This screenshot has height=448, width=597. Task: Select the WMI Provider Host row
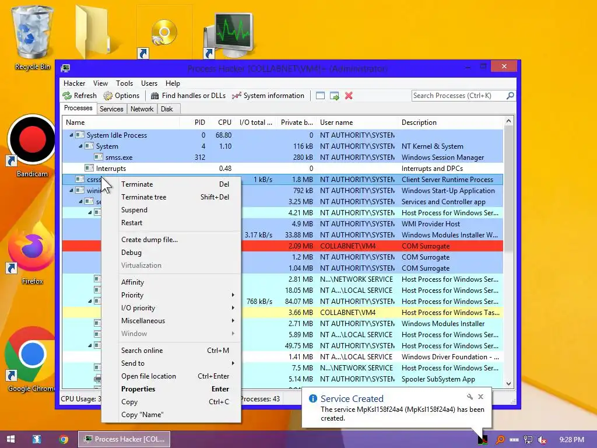(x=371, y=224)
